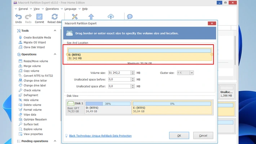Click the Undo toolbar icon
This screenshot has height=144, width=256.
(x=18, y=17)
